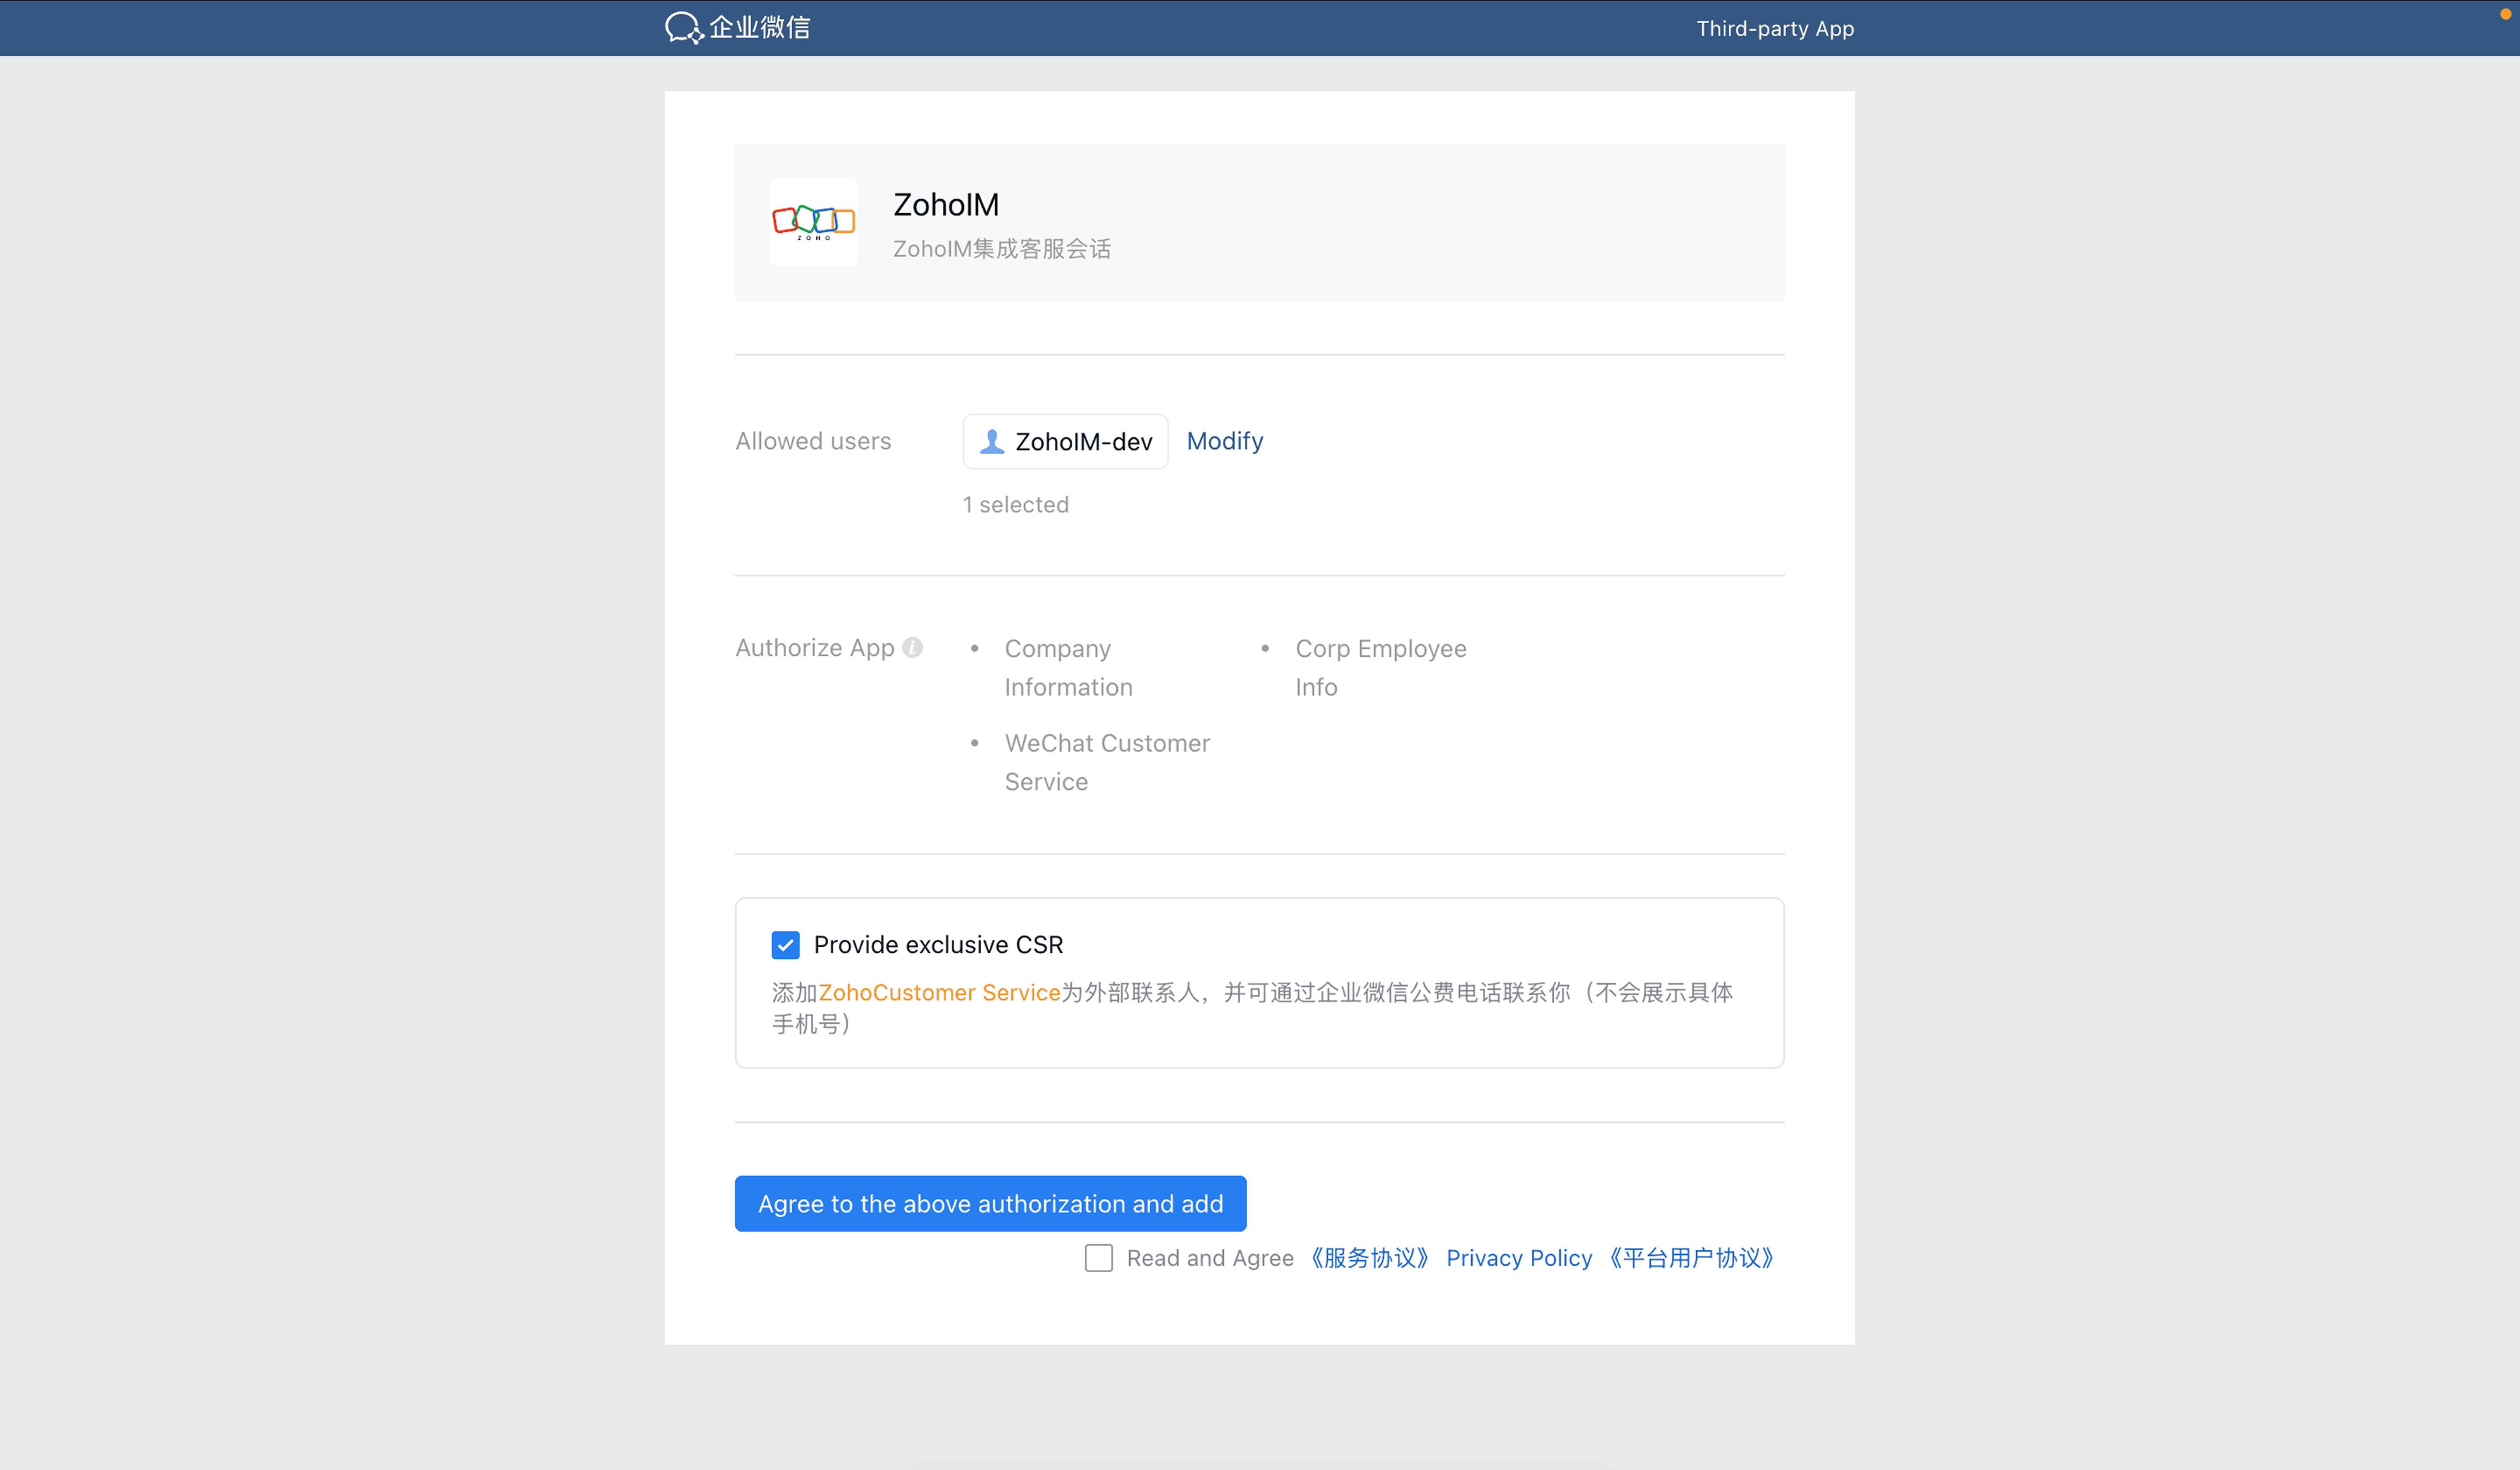Image resolution: width=2520 pixels, height=1470 pixels.
Task: Check the Read and Agree checkbox
Action: (1098, 1258)
